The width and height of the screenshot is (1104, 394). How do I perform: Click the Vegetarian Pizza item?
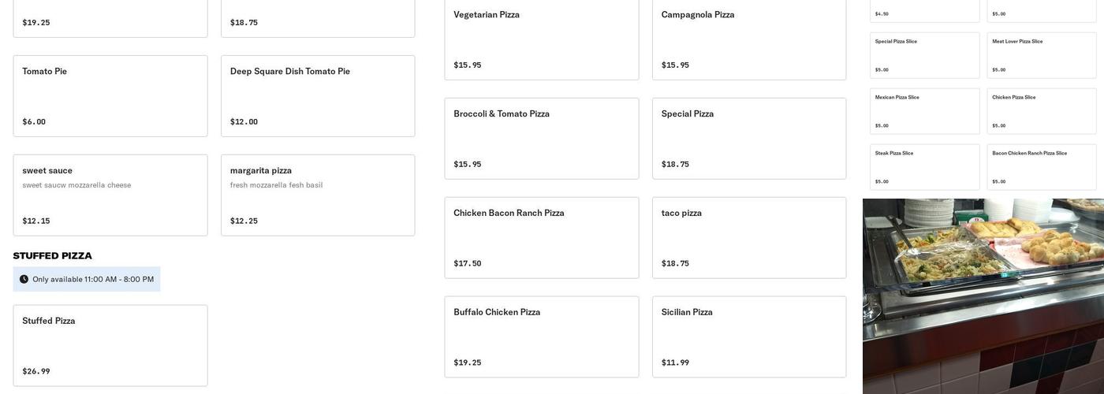tap(542, 39)
